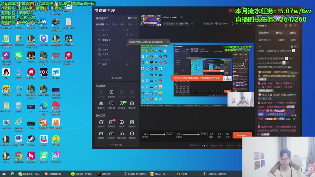The height and width of the screenshot is (177, 315).
Task: Adjust the 麦克风 volume slider
Action: pos(157,134)
